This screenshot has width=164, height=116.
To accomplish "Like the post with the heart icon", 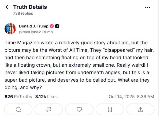I will pos(79,109).
